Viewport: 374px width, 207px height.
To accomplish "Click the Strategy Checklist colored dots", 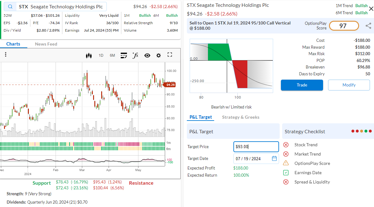I will pos(361,131).
